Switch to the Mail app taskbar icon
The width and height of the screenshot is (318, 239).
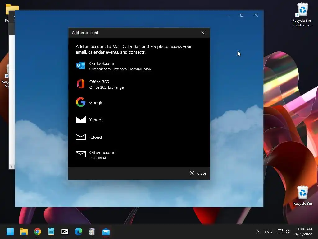pos(106,232)
